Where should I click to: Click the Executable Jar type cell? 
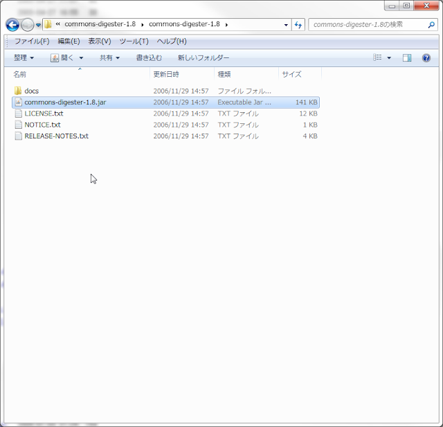[x=244, y=102]
